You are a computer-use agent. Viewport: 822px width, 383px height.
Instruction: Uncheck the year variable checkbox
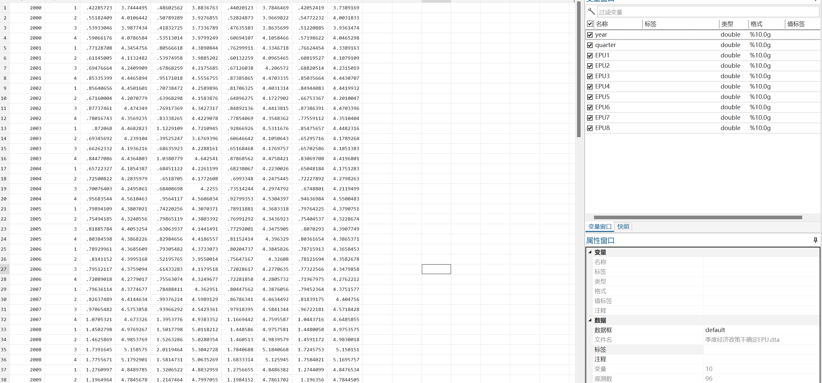coord(590,35)
